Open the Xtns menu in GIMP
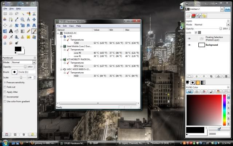Viewport: 233px width, 146px height. click(x=11, y=9)
